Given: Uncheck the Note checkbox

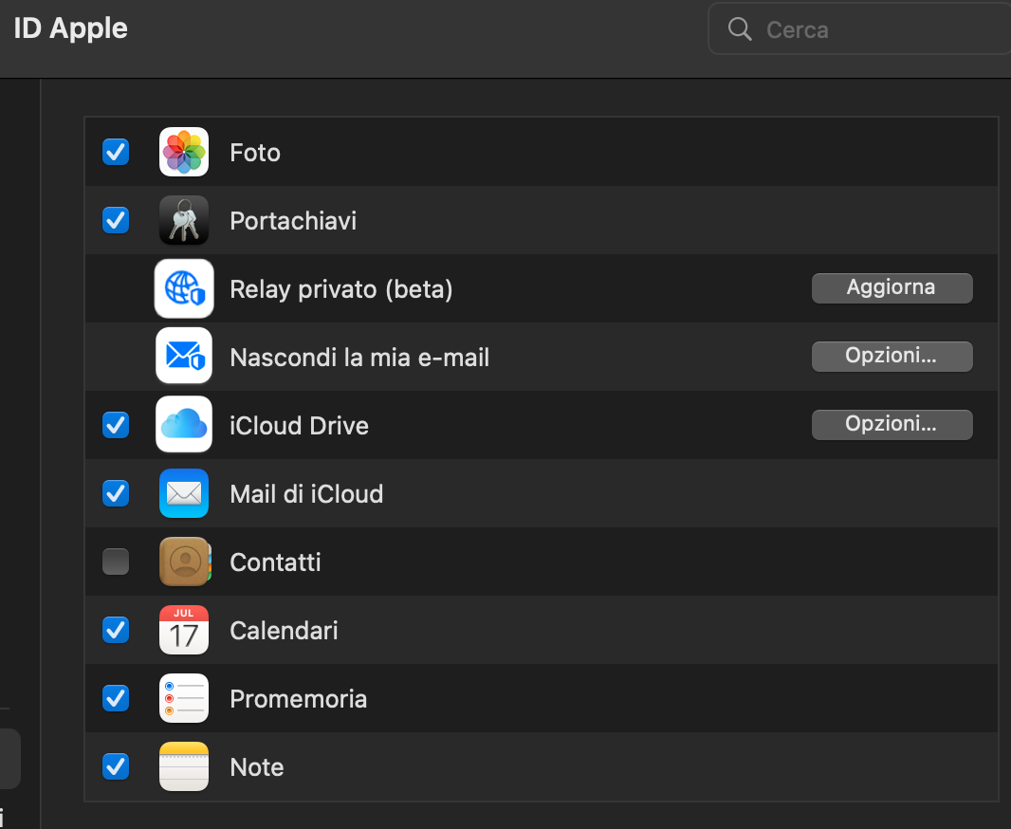Looking at the screenshot, I should tap(116, 766).
